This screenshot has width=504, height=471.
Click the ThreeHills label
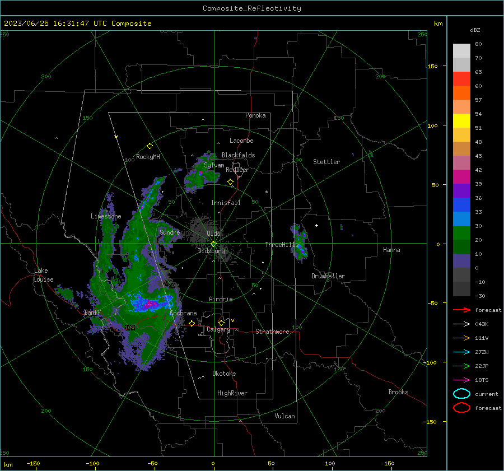282,245
